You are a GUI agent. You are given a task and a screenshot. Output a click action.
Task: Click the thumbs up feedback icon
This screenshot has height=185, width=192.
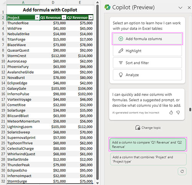pyautogui.click(x=171, y=112)
